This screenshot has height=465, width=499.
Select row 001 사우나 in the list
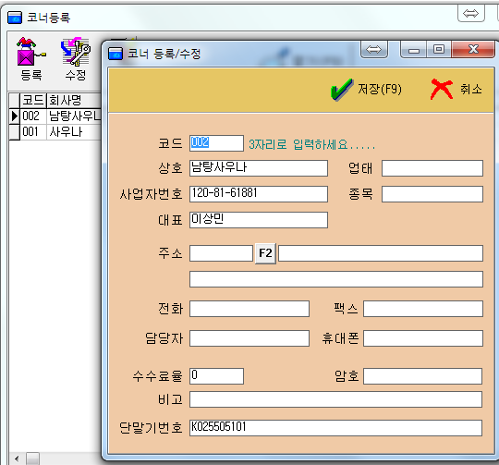(55, 132)
